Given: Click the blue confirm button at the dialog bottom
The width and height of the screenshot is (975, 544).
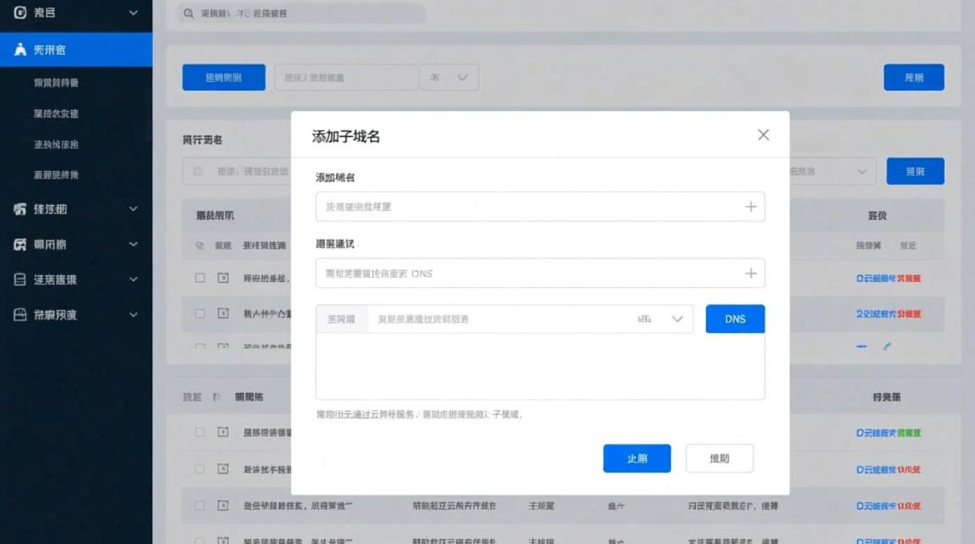Looking at the screenshot, I should pyautogui.click(x=636, y=458).
